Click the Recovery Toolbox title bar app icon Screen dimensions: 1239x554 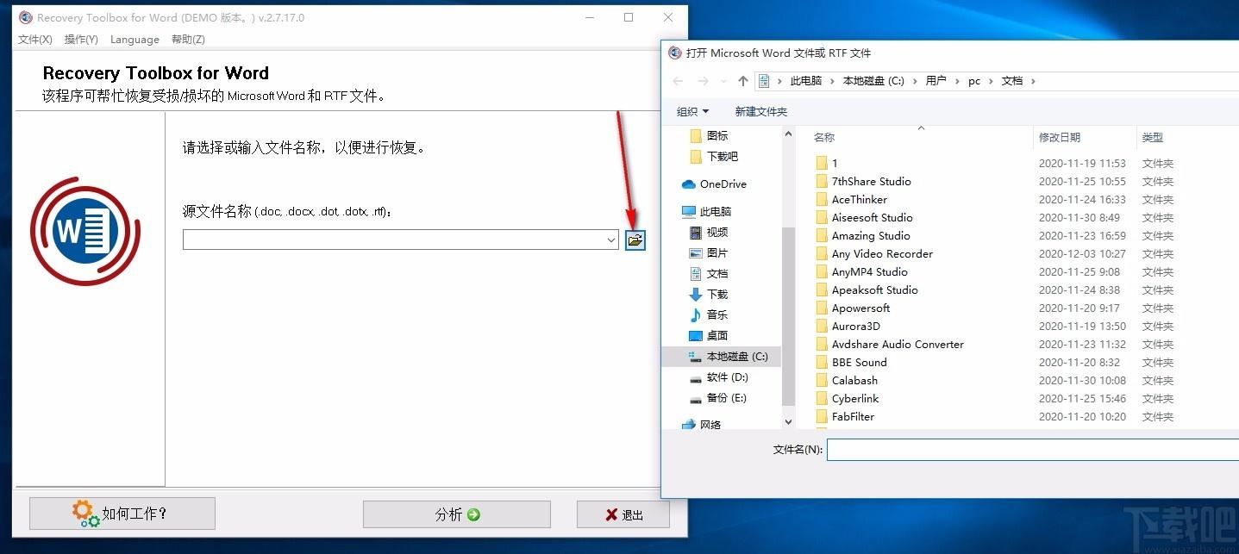click(26, 17)
